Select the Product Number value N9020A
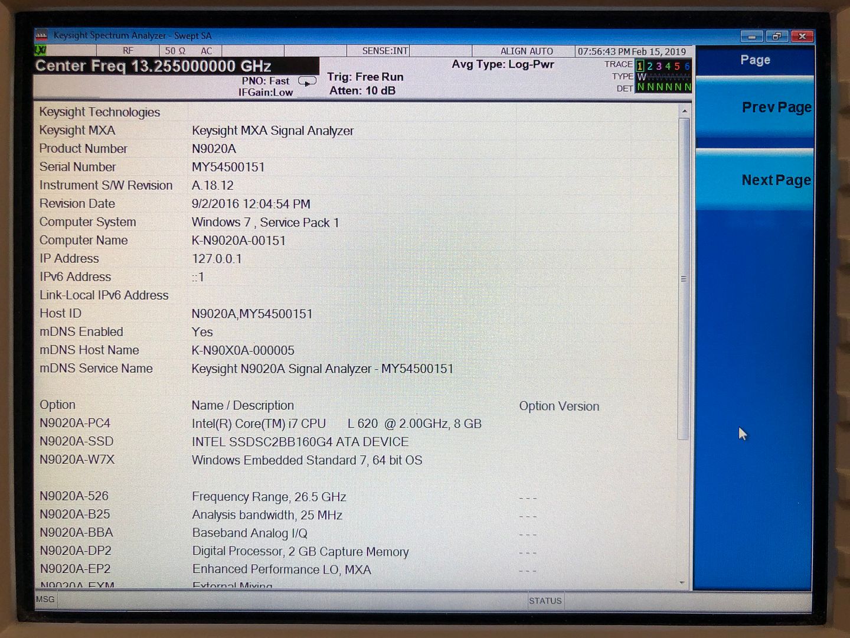The image size is (850, 638). [x=214, y=149]
